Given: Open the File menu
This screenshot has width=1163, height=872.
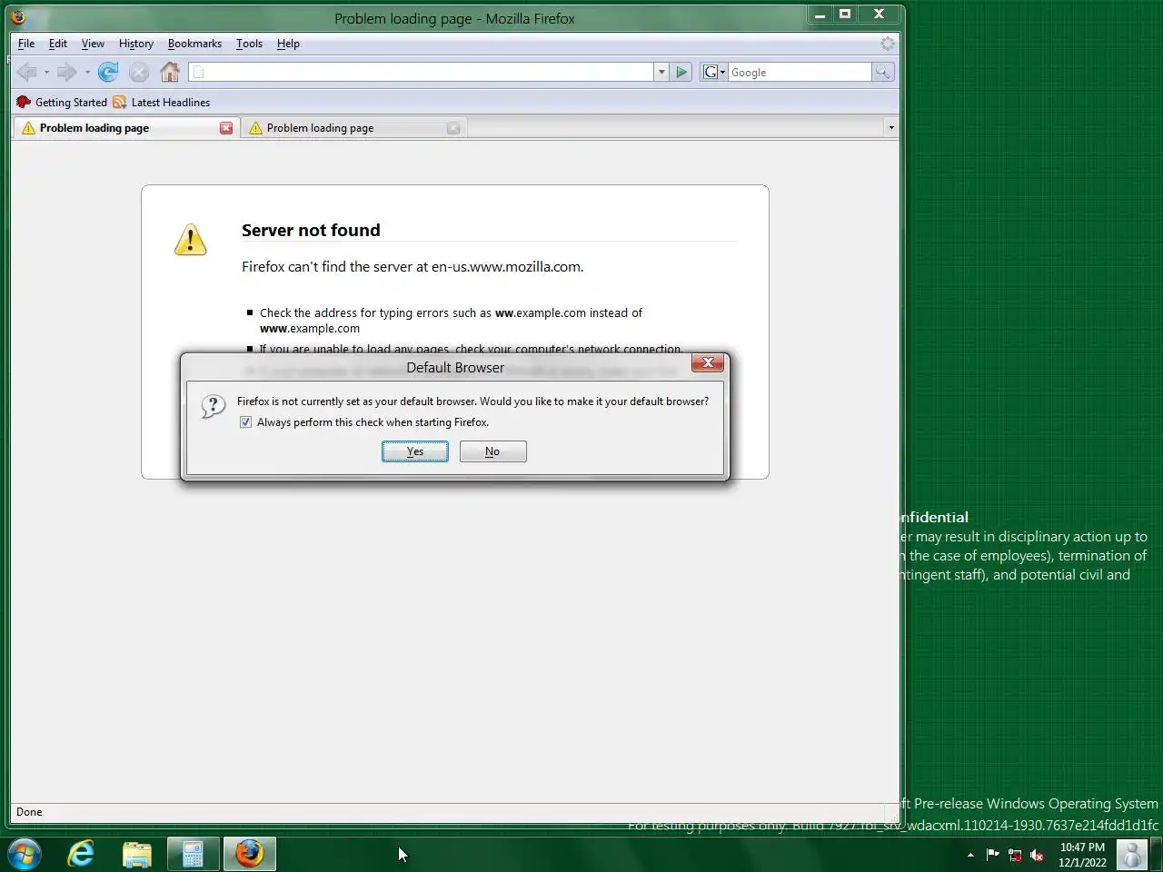Looking at the screenshot, I should pos(26,44).
